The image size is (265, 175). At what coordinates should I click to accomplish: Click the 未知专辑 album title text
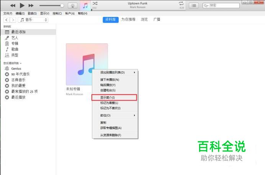(73, 89)
